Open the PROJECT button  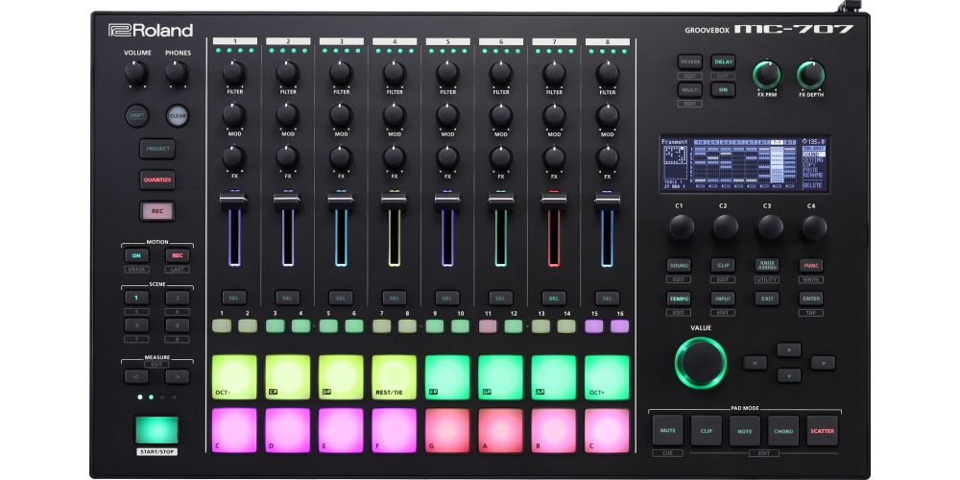(157, 149)
